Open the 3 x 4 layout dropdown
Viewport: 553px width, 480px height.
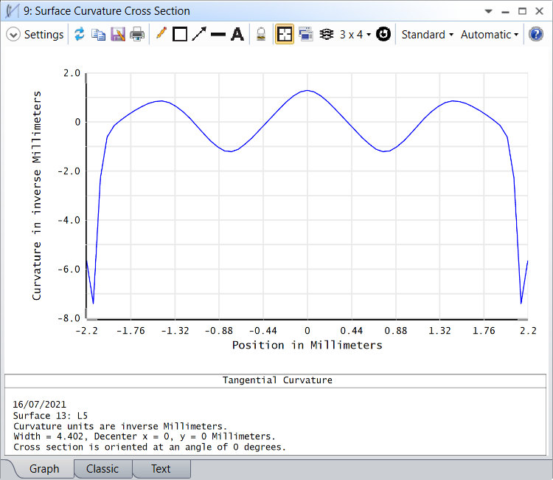click(355, 34)
